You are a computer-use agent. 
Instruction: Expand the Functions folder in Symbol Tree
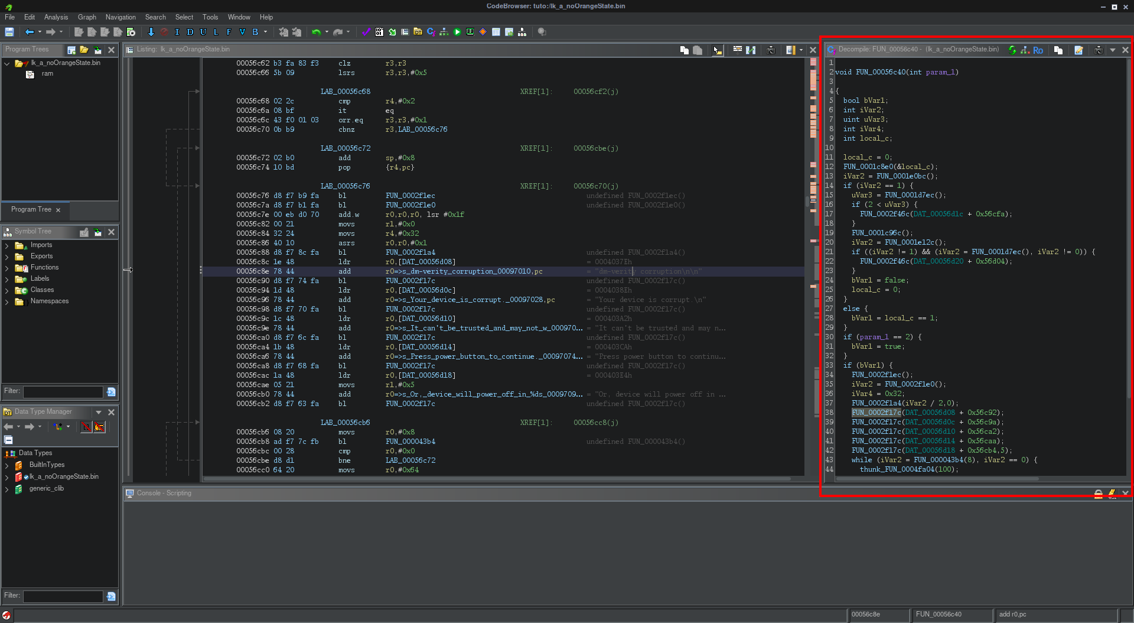[x=7, y=268]
